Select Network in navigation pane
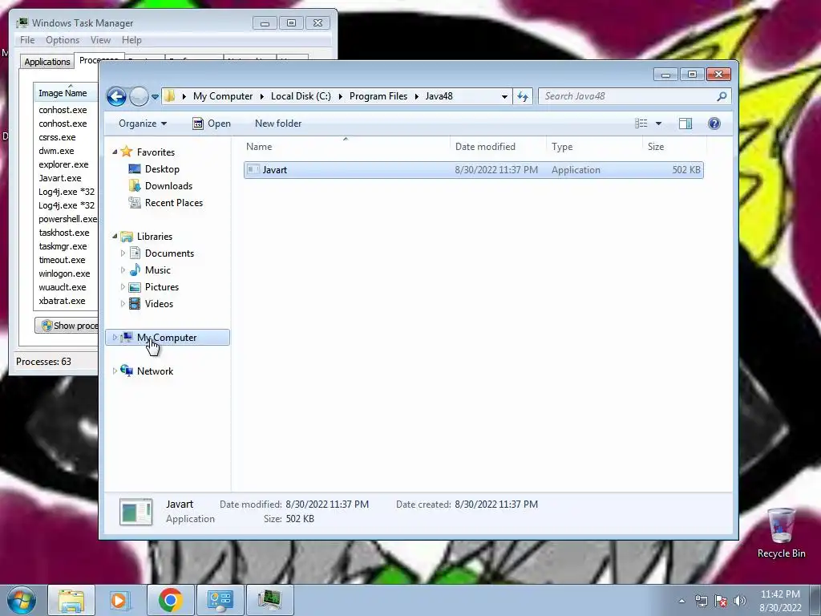821x616 pixels. [x=155, y=371]
